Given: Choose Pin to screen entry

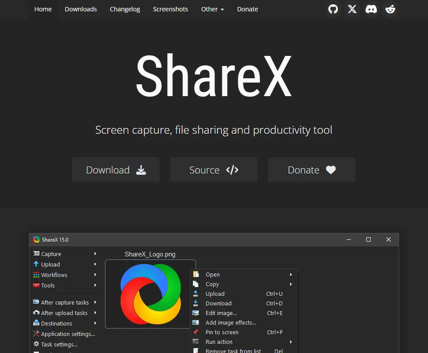Looking at the screenshot, I should click(243, 332).
